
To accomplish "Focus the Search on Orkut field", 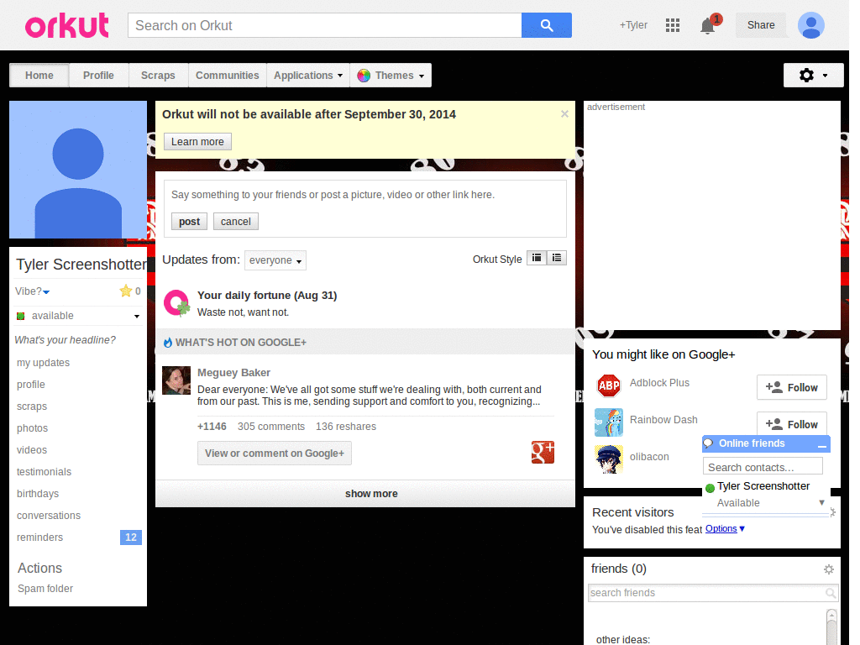I will coord(325,25).
